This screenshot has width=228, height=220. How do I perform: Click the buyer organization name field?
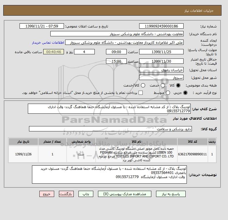[117, 34]
